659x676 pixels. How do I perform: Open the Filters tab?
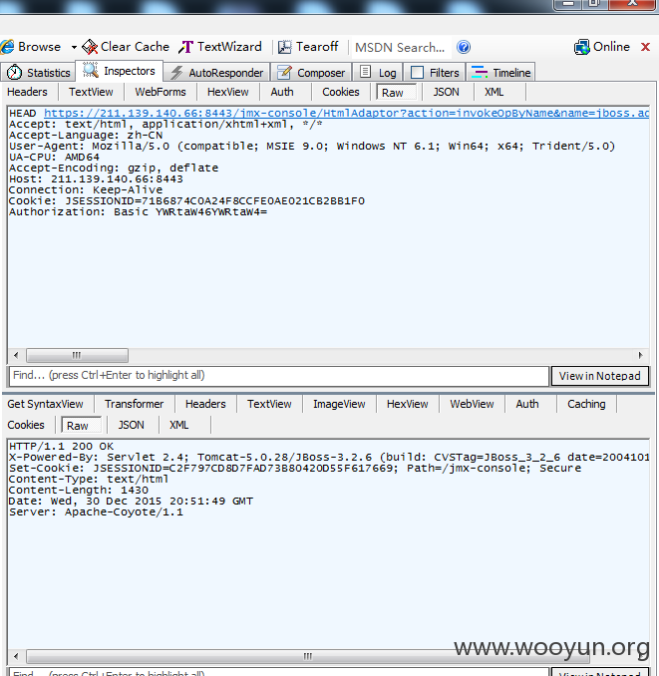(435, 73)
